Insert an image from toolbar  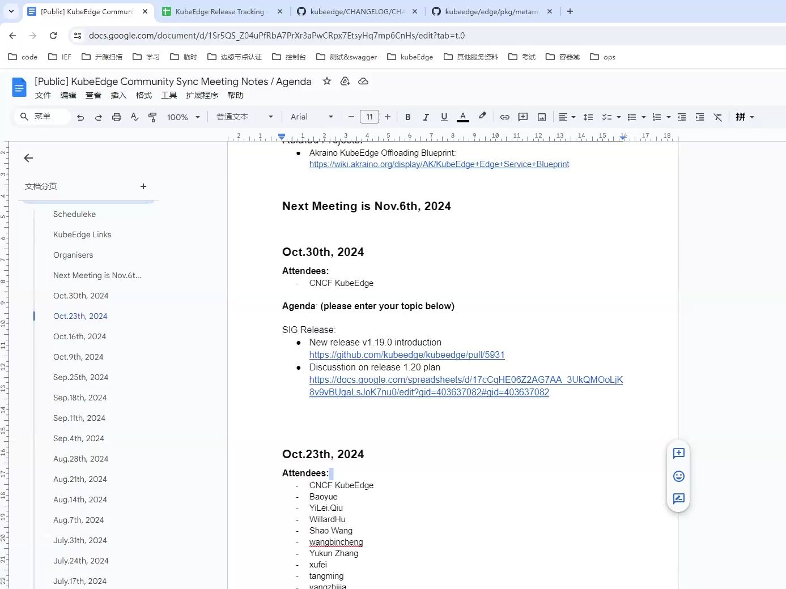coord(542,117)
